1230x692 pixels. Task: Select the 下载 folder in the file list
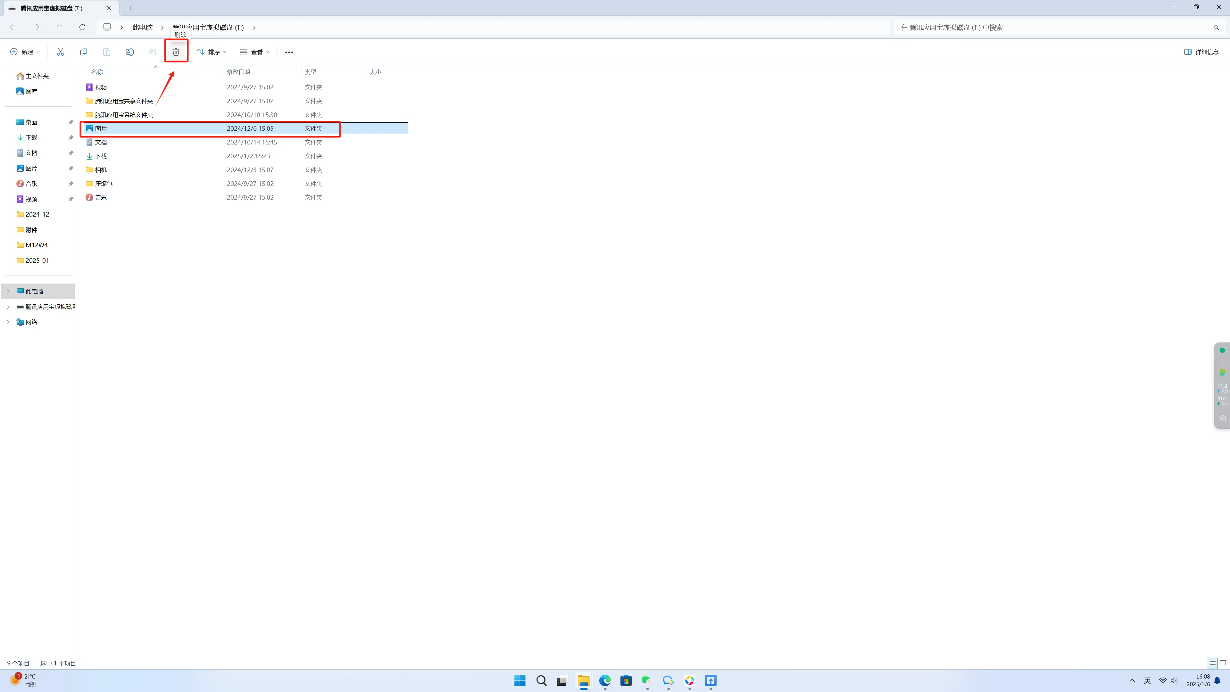pos(246,156)
